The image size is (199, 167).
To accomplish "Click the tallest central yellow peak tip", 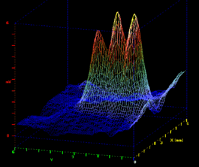I will [x=118, y=13].
